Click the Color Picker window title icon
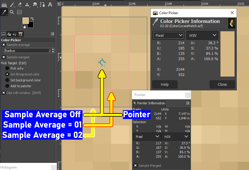This screenshot has height=170, width=249. 155,13
